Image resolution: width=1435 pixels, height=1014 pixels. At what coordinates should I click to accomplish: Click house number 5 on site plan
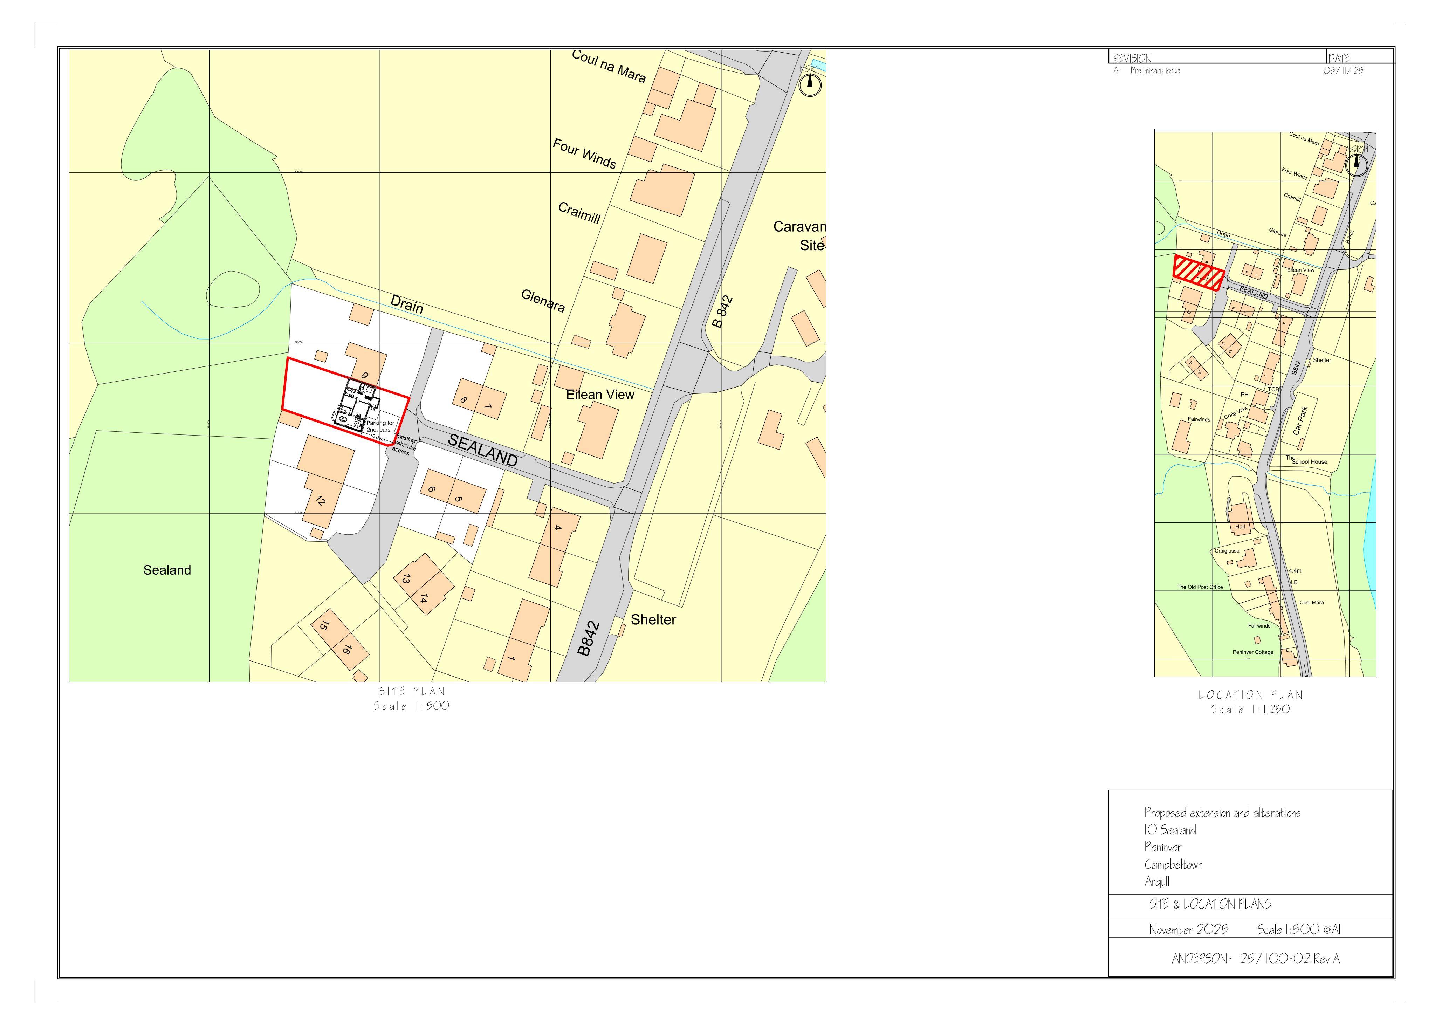[458, 500]
